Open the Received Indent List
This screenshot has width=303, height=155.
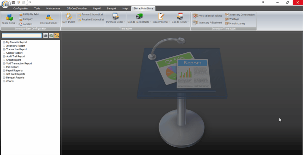[91, 19]
